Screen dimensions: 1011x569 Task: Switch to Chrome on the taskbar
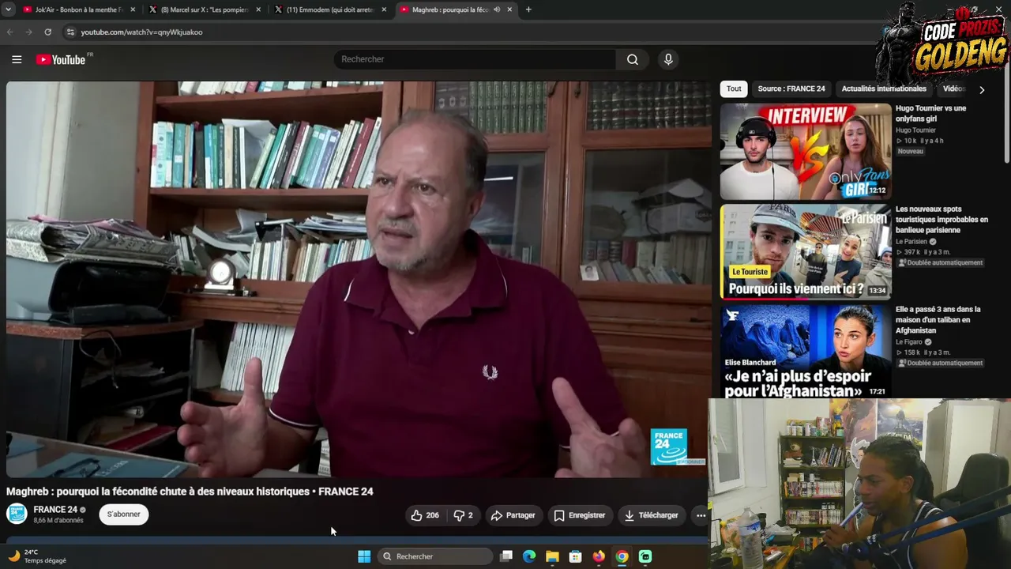coord(622,556)
